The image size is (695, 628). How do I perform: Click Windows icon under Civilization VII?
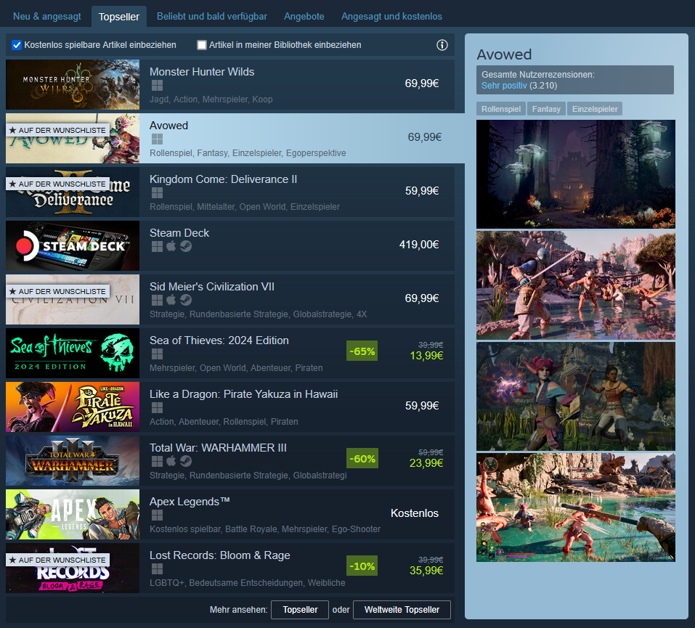pos(157,300)
